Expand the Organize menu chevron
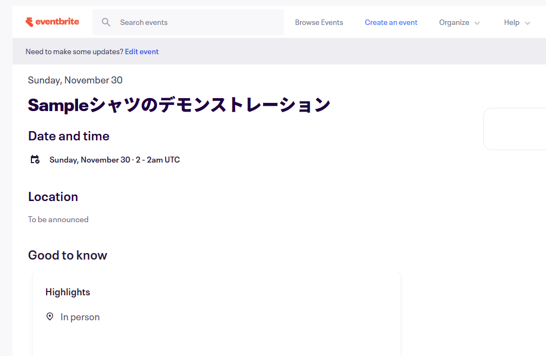 click(x=477, y=23)
